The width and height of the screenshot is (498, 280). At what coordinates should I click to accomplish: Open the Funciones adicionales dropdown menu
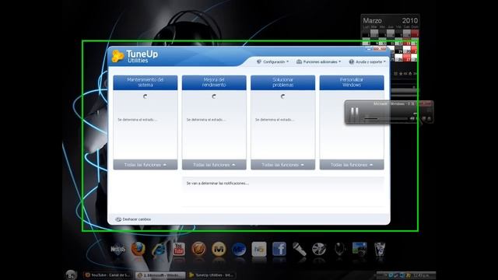click(x=318, y=61)
